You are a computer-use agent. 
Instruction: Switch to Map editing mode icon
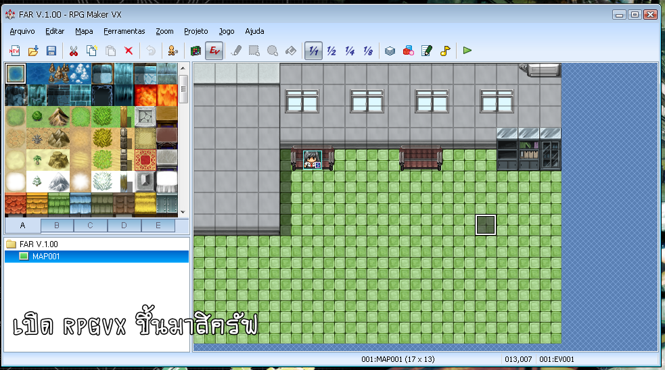coord(196,51)
